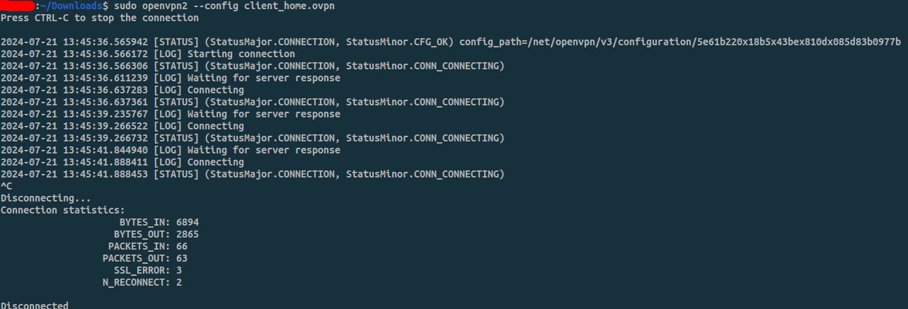Click the last CONN_CONNECTING status line
This screenshot has width=908, height=309.
pos(253,174)
